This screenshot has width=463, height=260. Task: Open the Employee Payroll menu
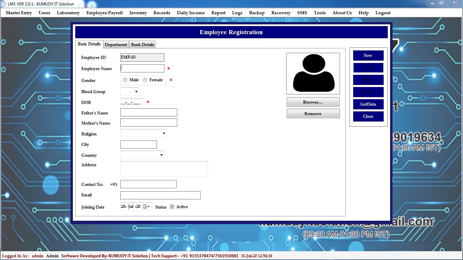pyautogui.click(x=104, y=13)
